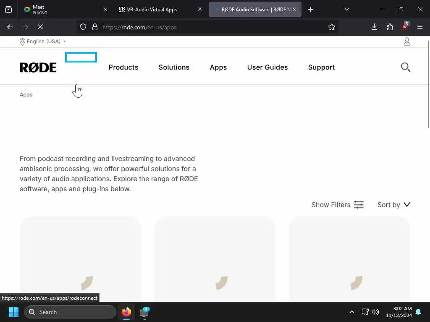Click the page vertical scrollbar
This screenshot has width=430, height=322.
pyautogui.click(x=428, y=85)
